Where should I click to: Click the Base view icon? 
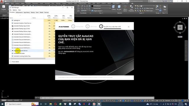tap(165, 7)
